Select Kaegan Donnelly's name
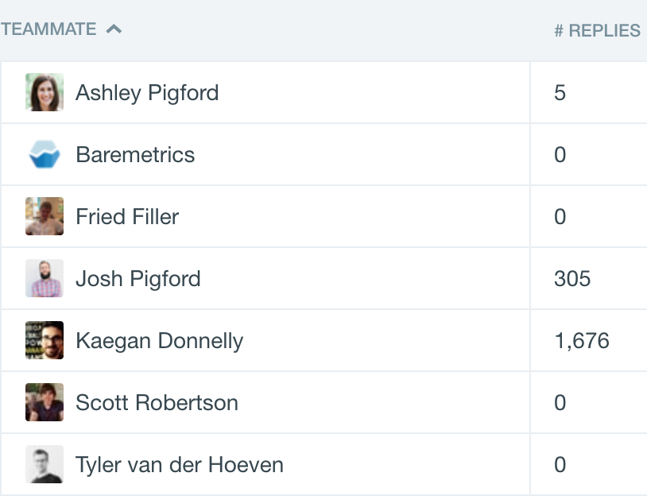 pos(159,341)
